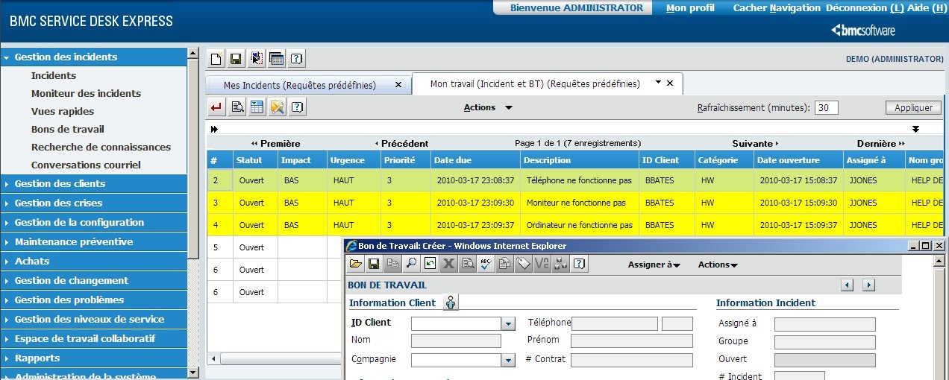The height and width of the screenshot is (380, 949).
Task: Open the Compagnie combo box arrow
Action: tap(508, 360)
